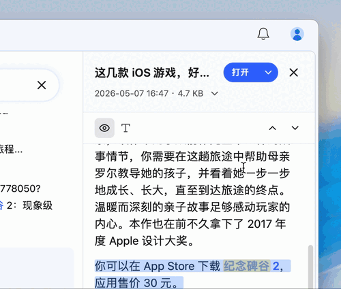Click the highlighted sentence 应用售价 30 元

coord(139,283)
